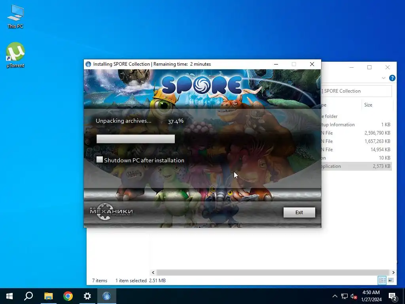Open the notification center icon
The image size is (405, 304).
coord(393,296)
